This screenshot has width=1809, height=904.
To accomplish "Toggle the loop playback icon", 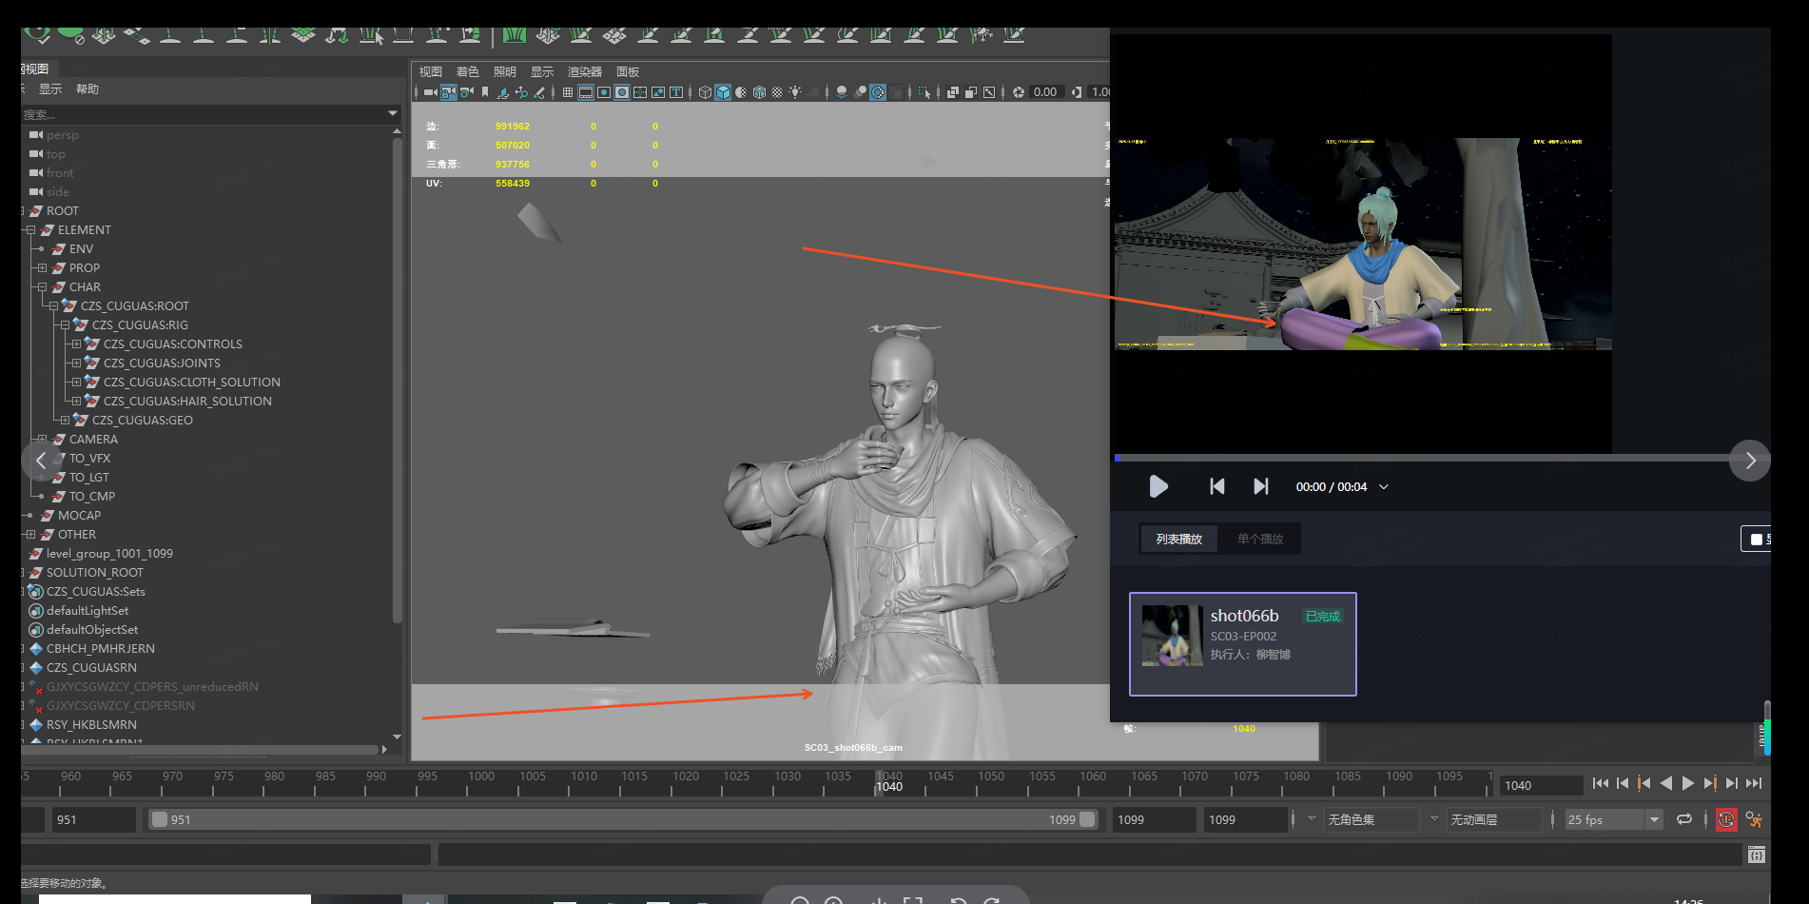I will 1684,819.
